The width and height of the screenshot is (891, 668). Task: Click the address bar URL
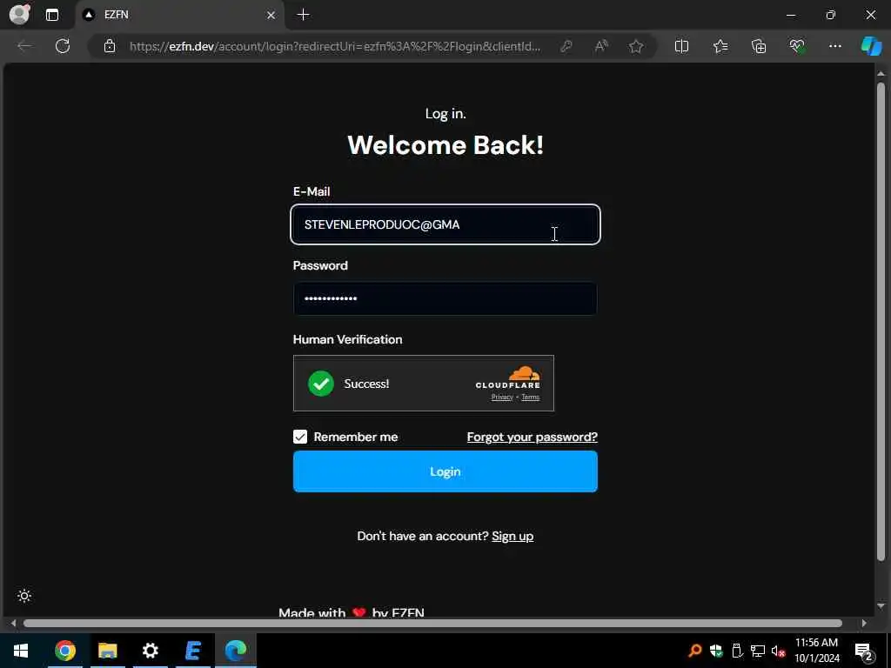tap(335, 46)
